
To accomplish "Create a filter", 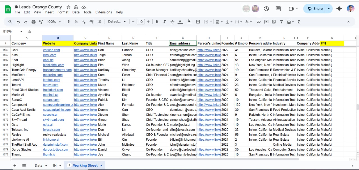I will coord(281,22).
